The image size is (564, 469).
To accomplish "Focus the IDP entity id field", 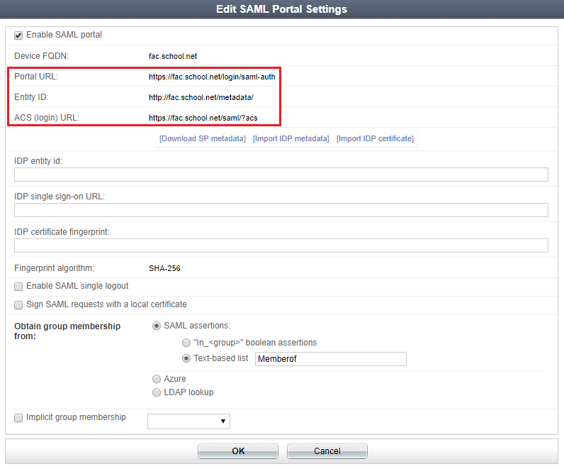I will [281, 175].
